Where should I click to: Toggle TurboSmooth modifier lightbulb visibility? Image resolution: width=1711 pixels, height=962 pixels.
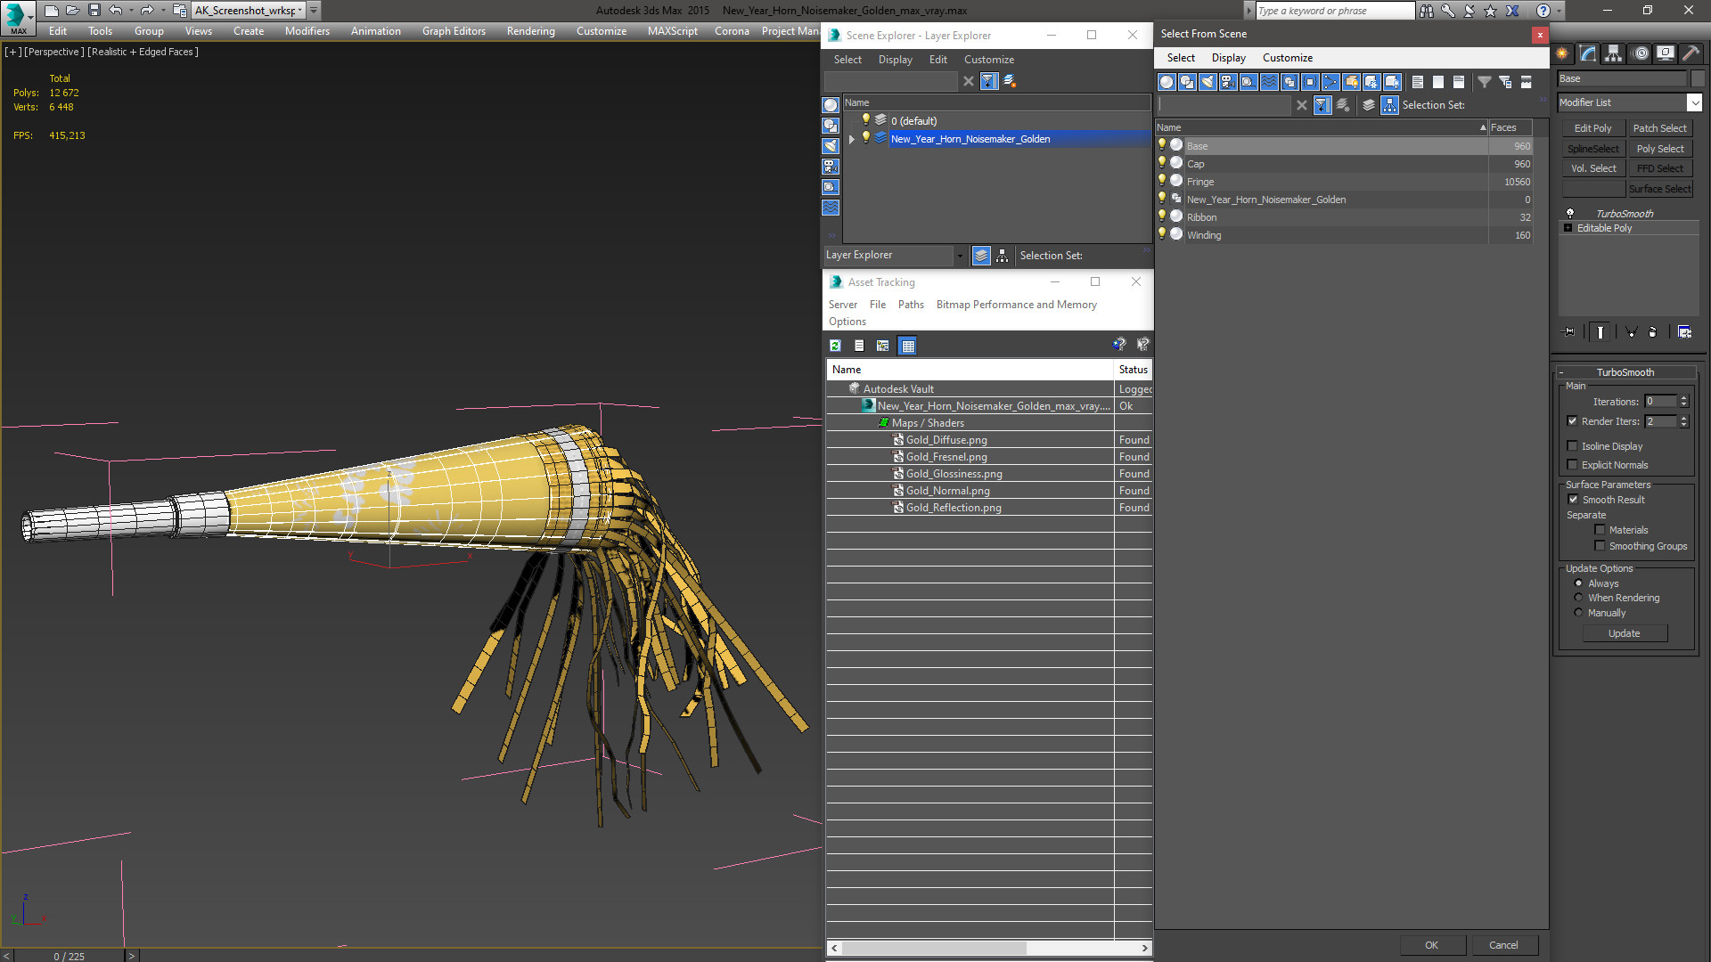(x=1570, y=213)
